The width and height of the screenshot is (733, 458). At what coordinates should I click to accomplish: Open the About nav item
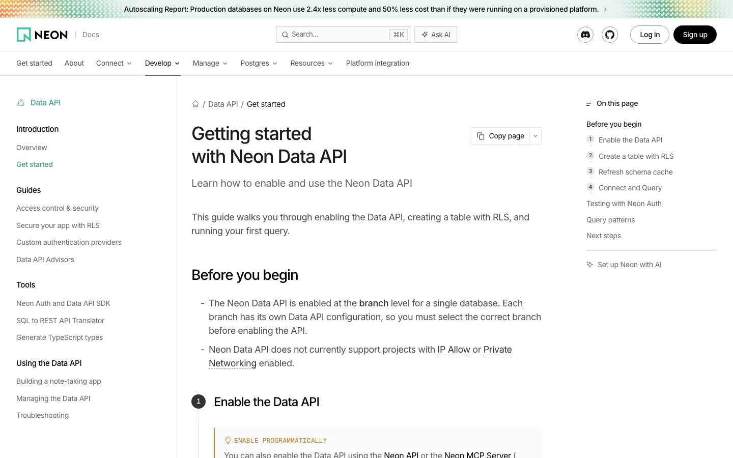(x=74, y=63)
